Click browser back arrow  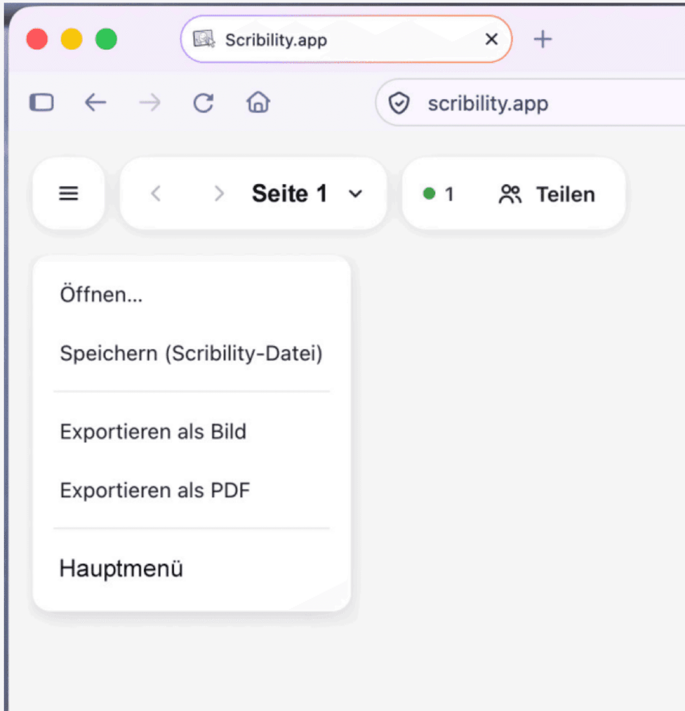95,103
